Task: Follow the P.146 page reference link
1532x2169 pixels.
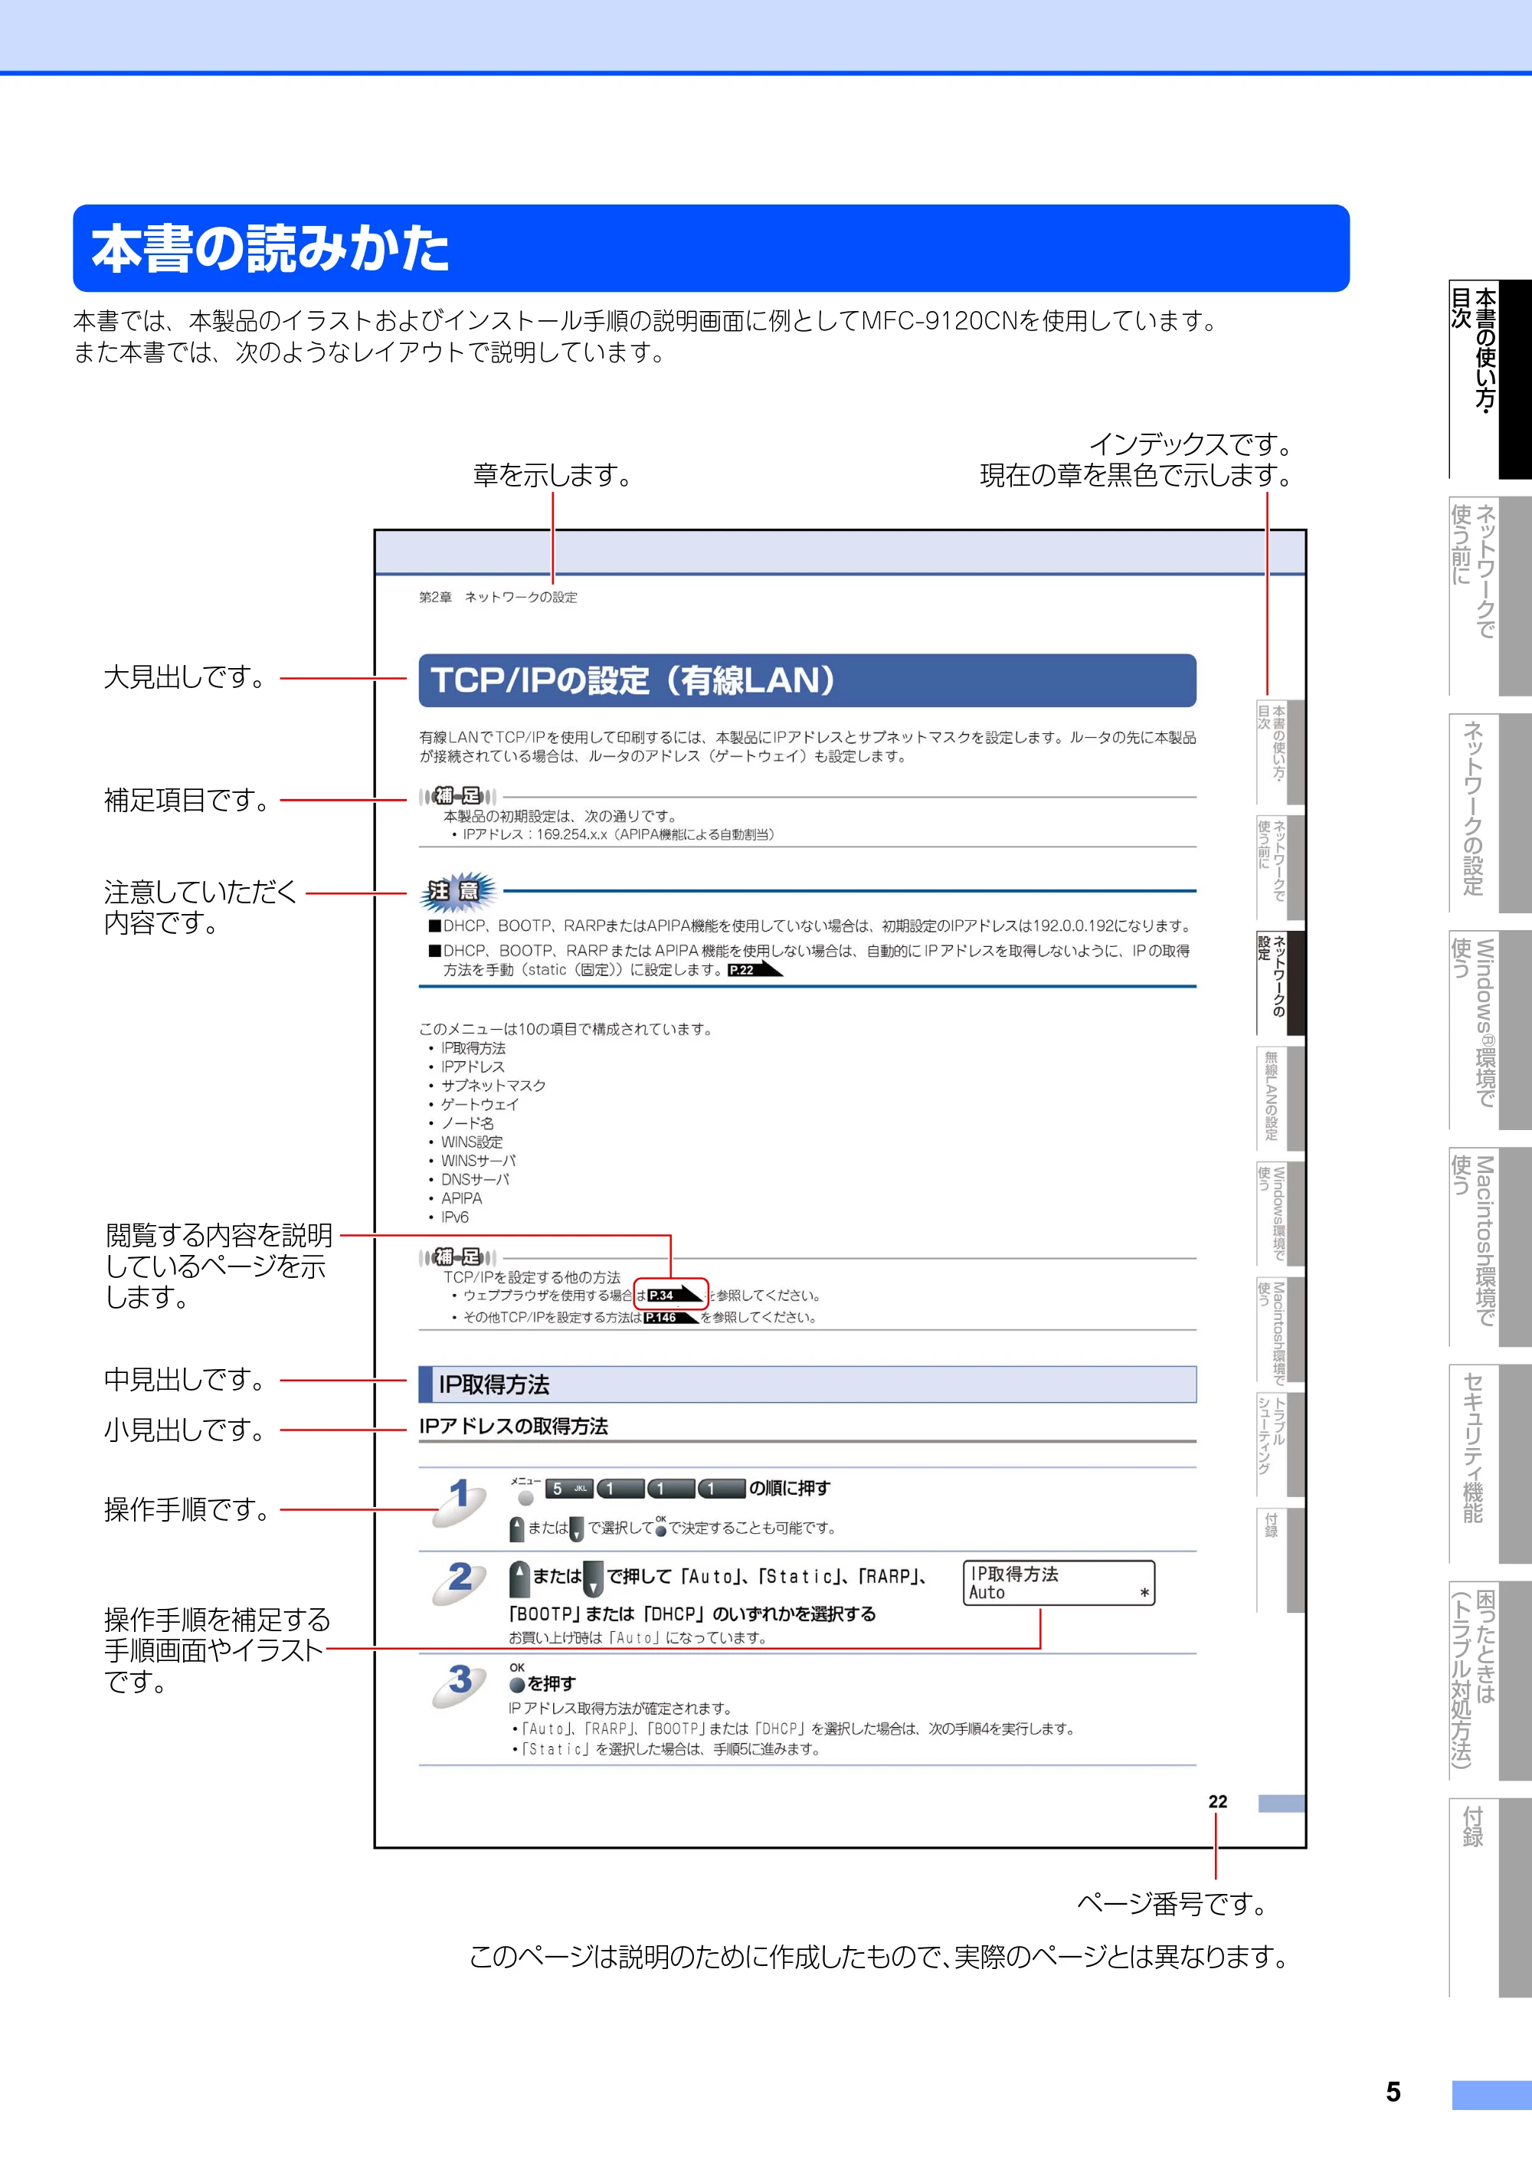Action: pos(672,1317)
